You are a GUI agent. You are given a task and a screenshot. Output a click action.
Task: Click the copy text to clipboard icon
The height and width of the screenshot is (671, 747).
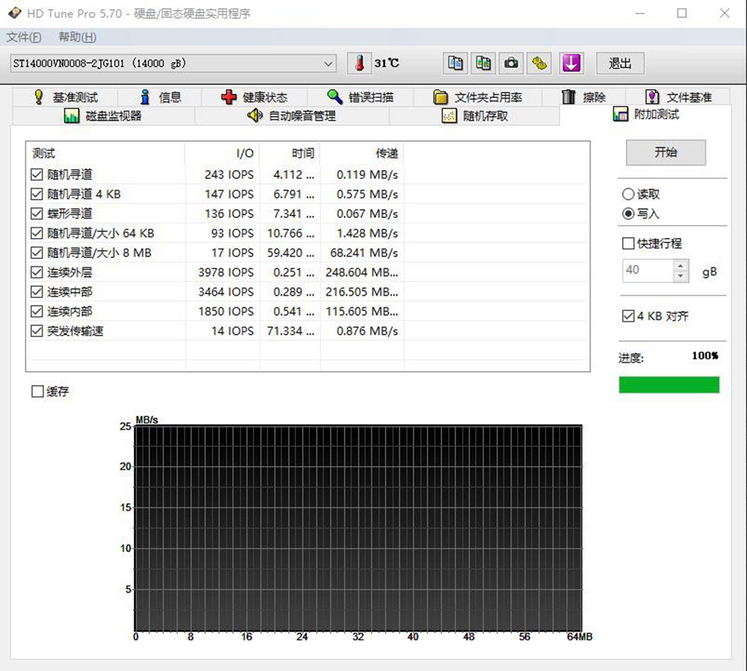(x=455, y=63)
